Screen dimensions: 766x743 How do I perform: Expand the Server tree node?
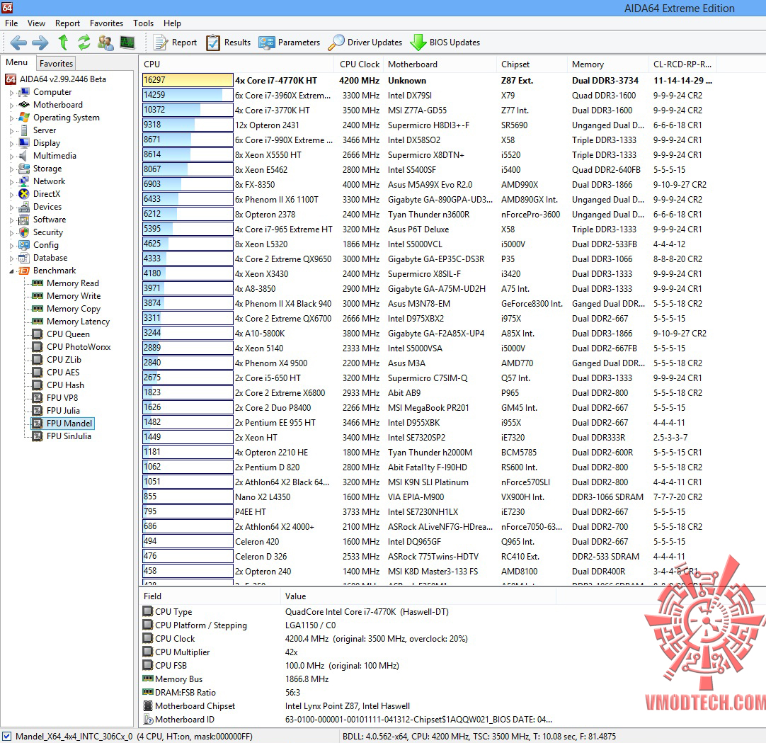tap(12, 130)
